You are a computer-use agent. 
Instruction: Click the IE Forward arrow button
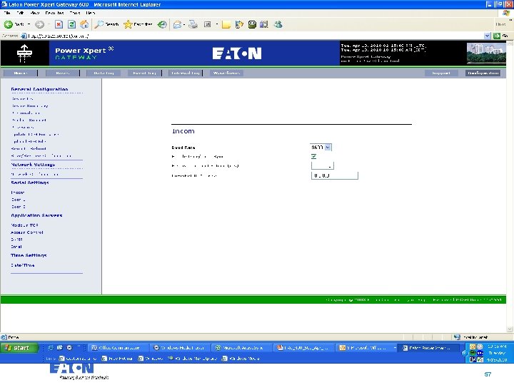(x=40, y=24)
